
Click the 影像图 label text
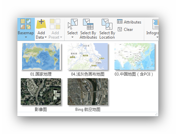[41, 109]
